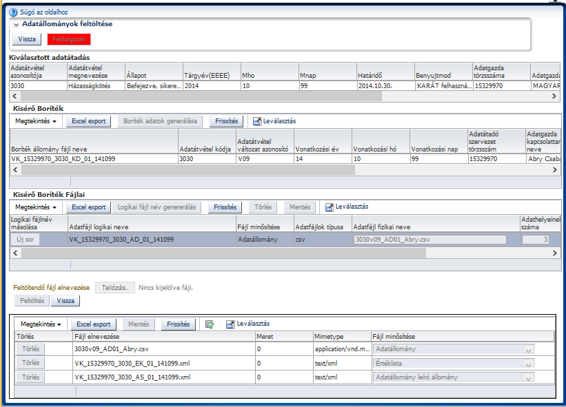Click Logikai fájl név genererálás button
Screen dimensions: 566x407
(x=156, y=207)
